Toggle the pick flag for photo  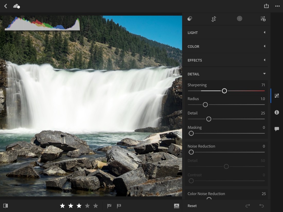[x=109, y=206]
